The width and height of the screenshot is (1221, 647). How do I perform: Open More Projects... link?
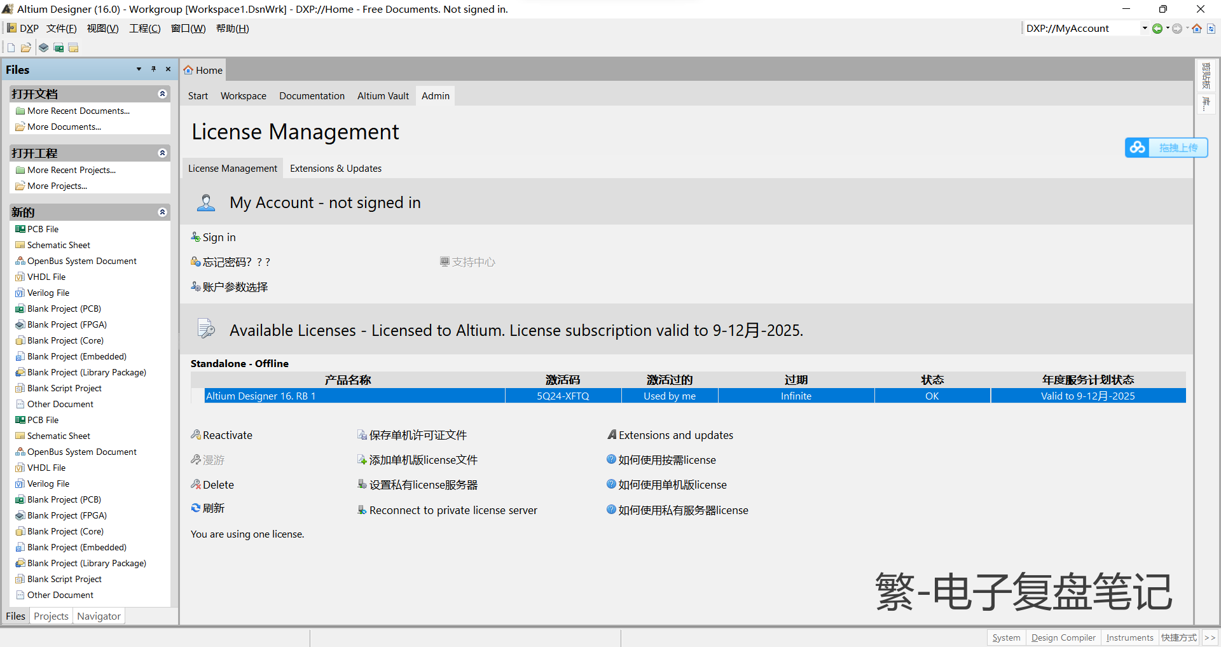pyautogui.click(x=57, y=186)
